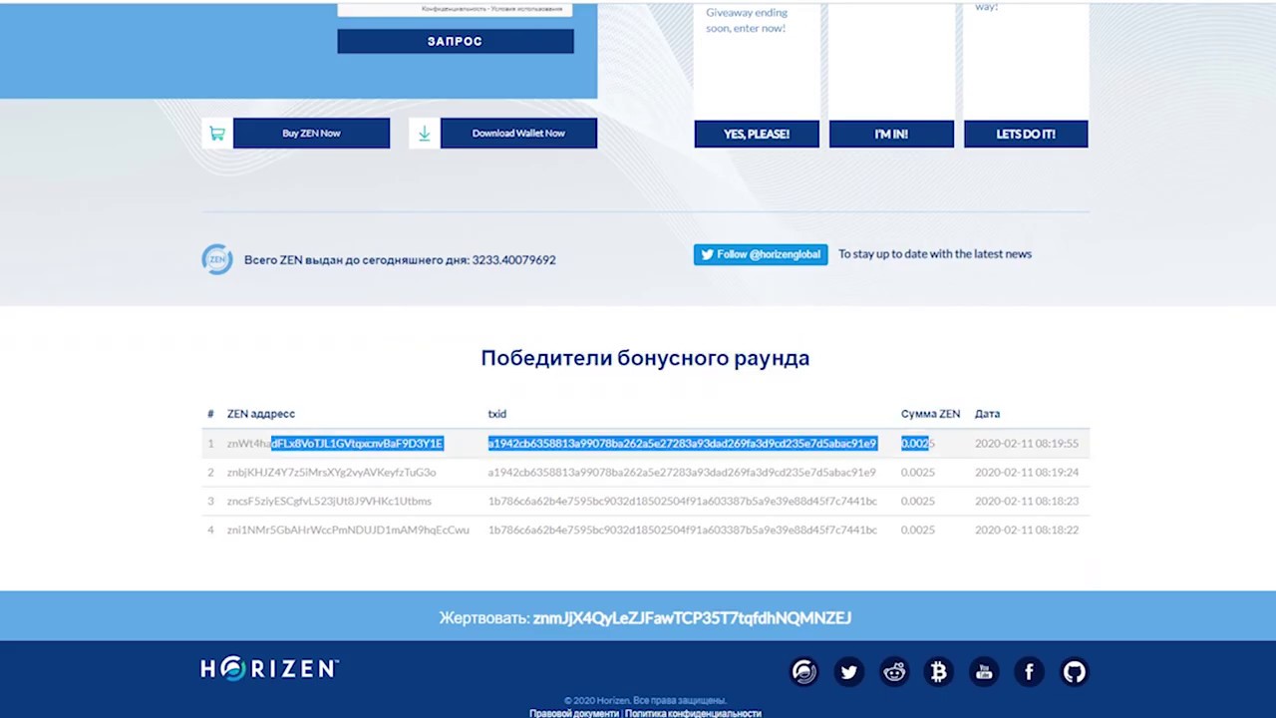
Task: Click the txid 1b786c6a62b4e759 in row 3
Action: [x=683, y=502]
